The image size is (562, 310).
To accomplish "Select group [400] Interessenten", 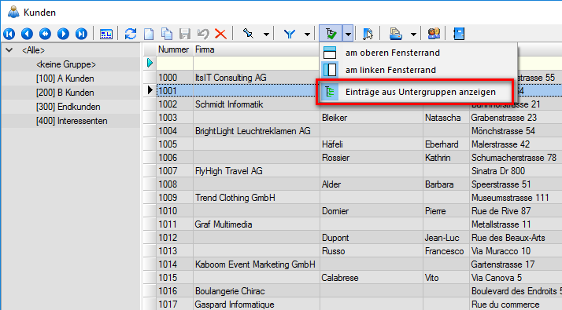I will [72, 121].
